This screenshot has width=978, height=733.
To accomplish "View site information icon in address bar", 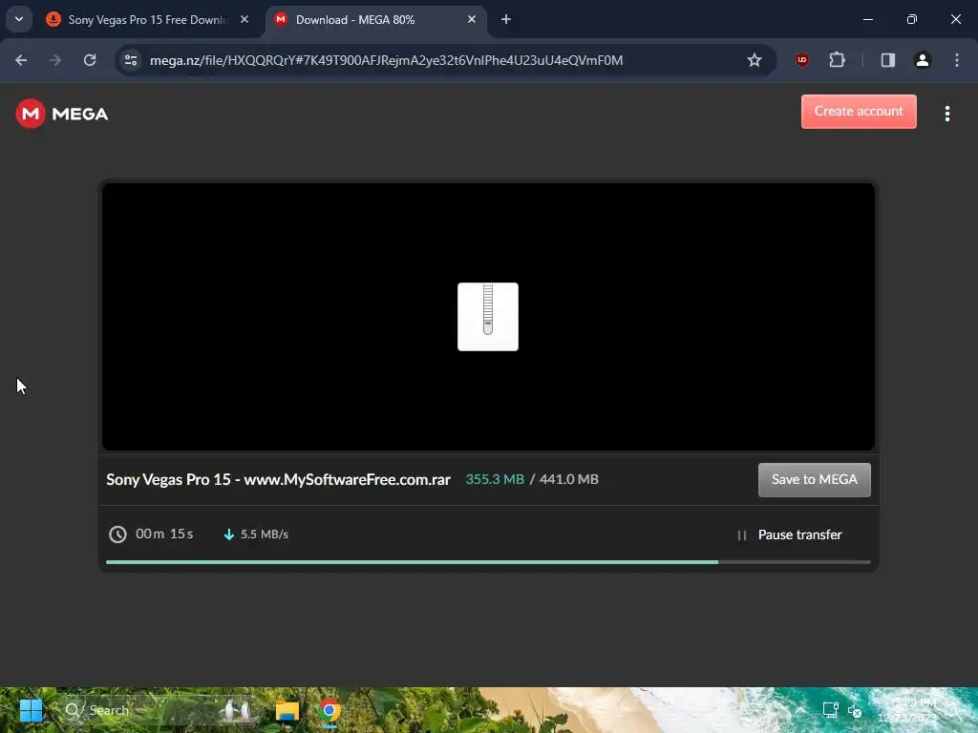I will [x=131, y=60].
